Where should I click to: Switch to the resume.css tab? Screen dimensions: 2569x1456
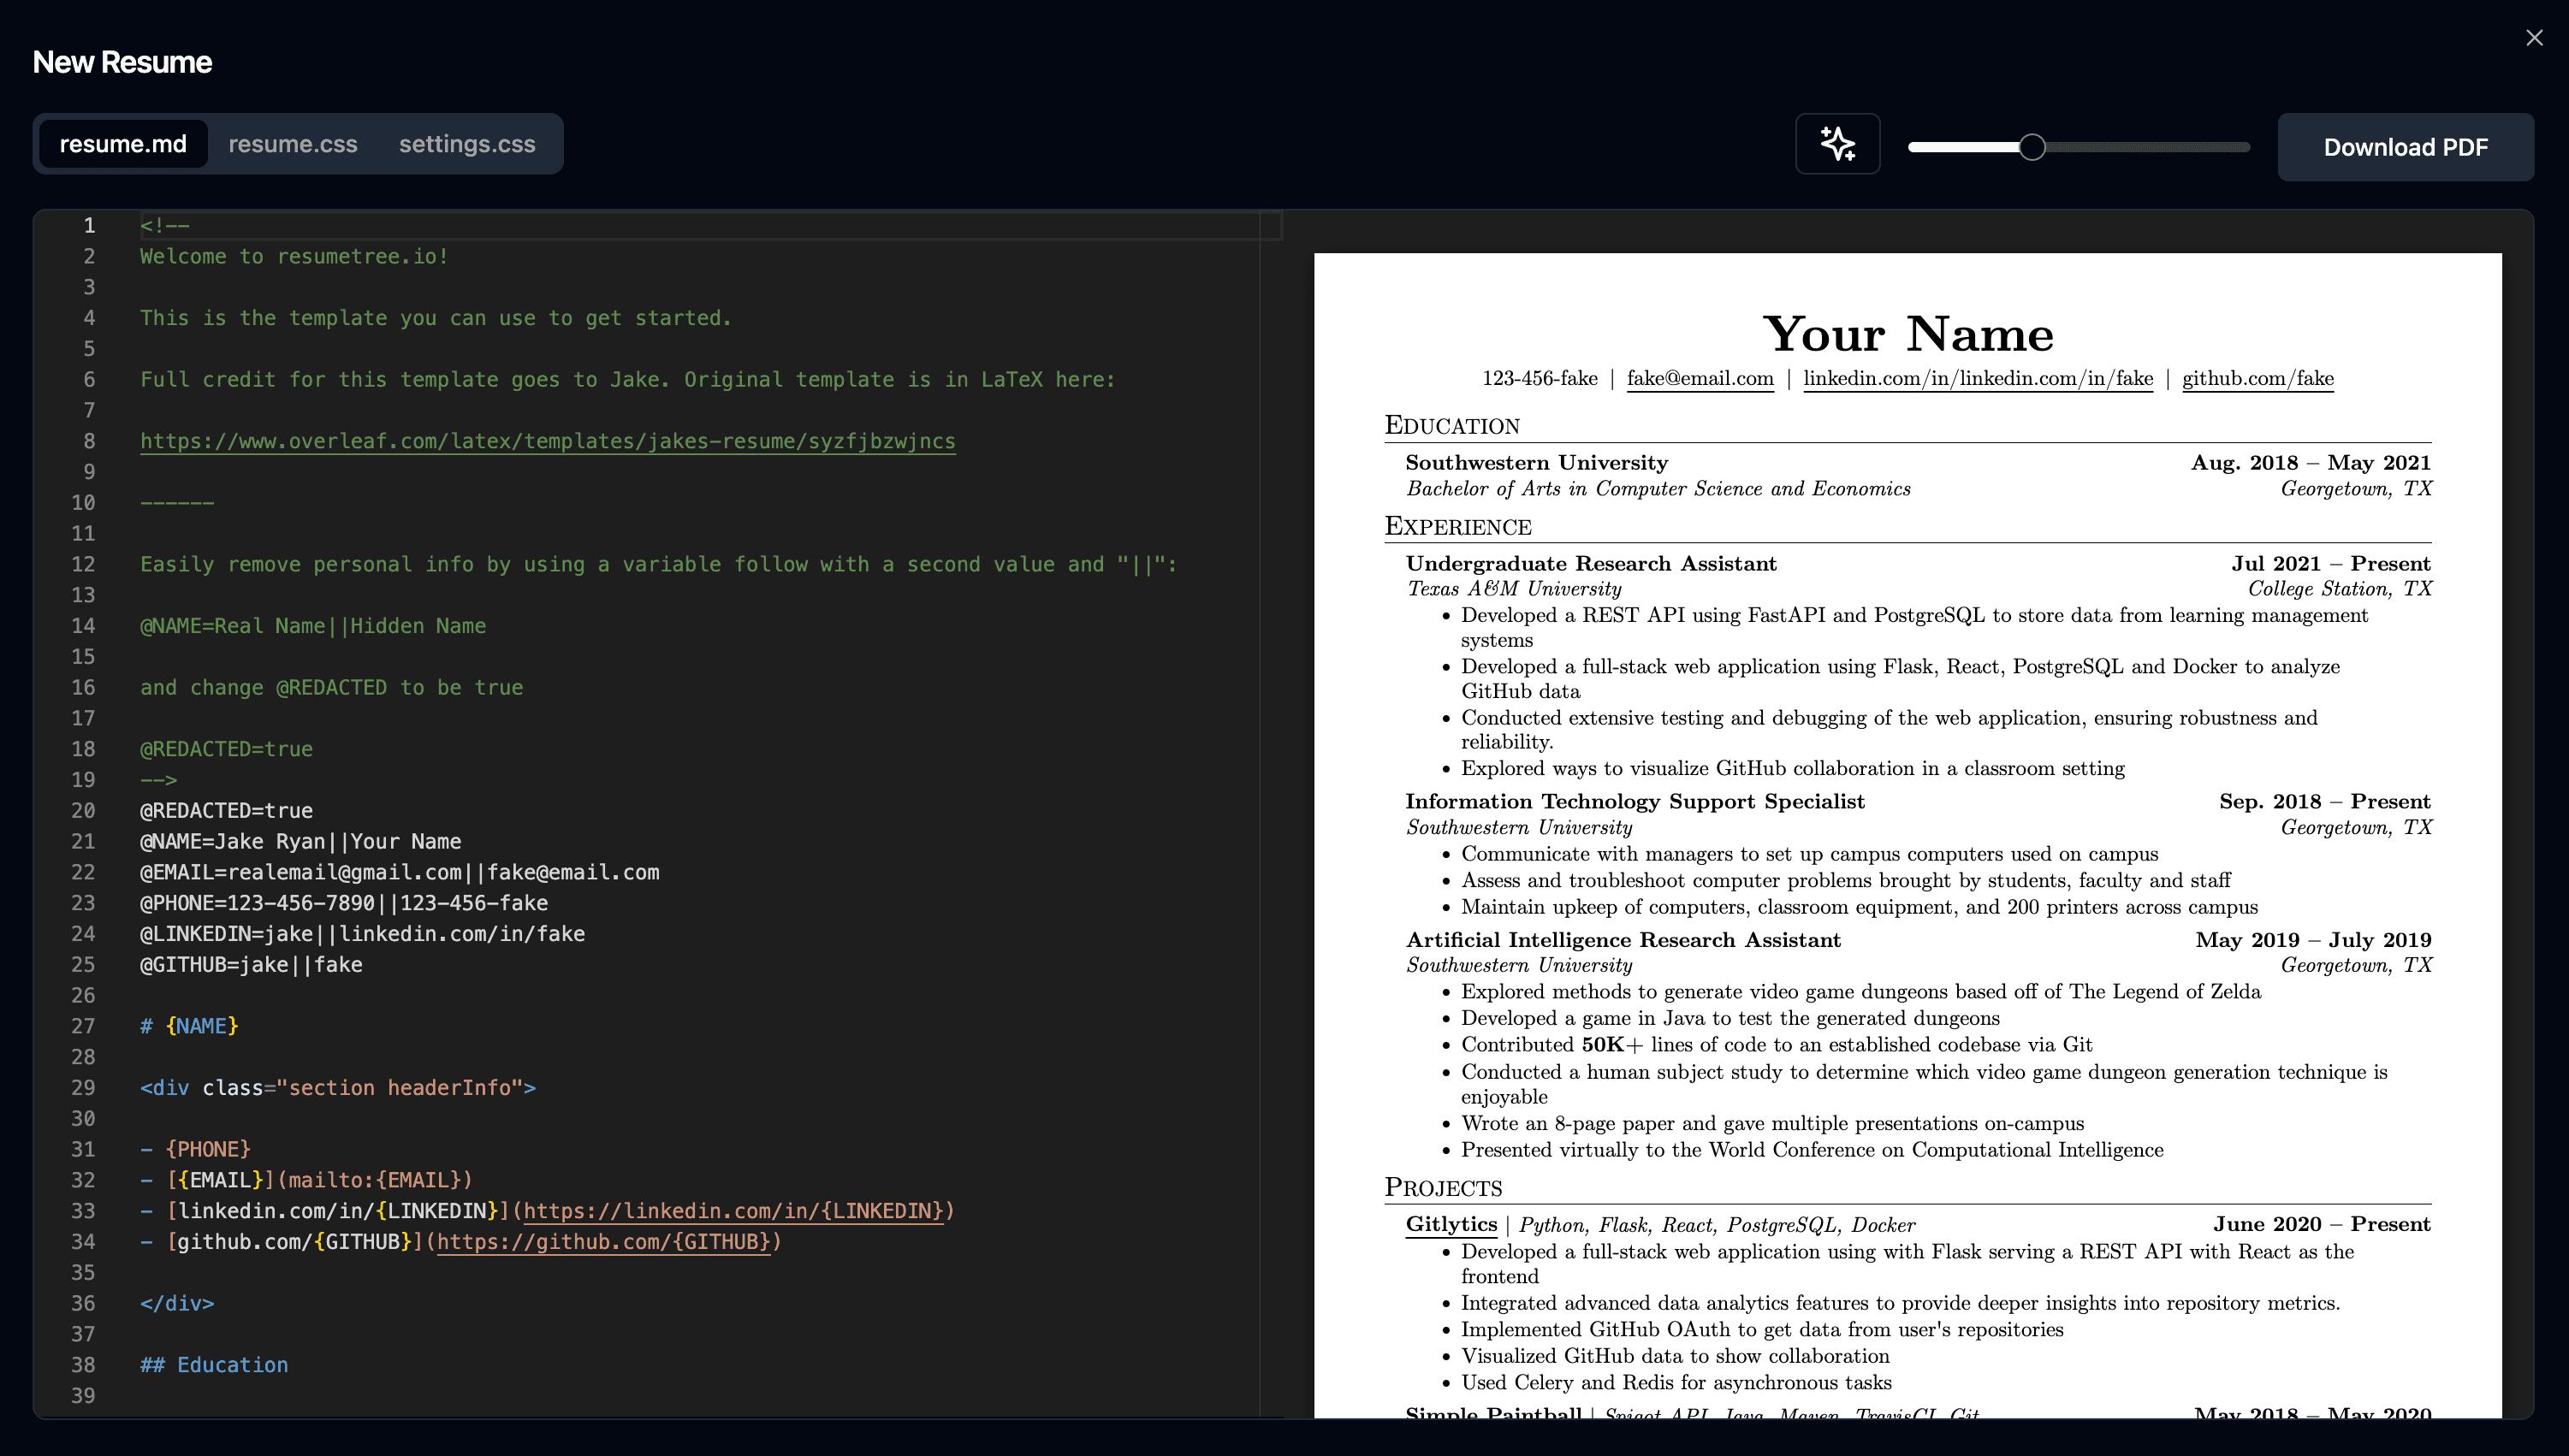tap(292, 144)
